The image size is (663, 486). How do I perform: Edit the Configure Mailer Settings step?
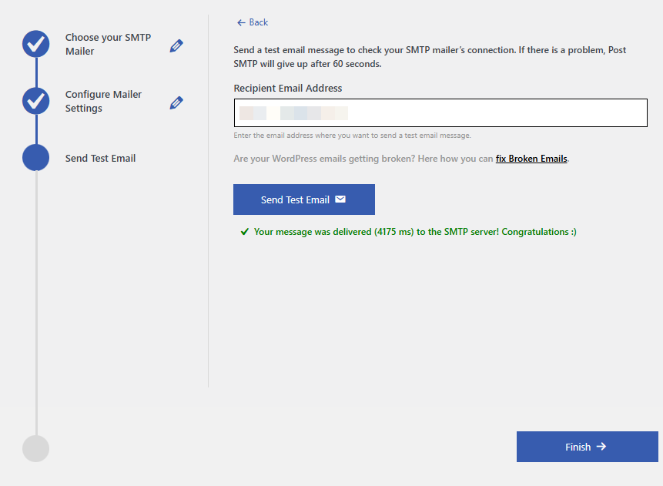coord(176,102)
